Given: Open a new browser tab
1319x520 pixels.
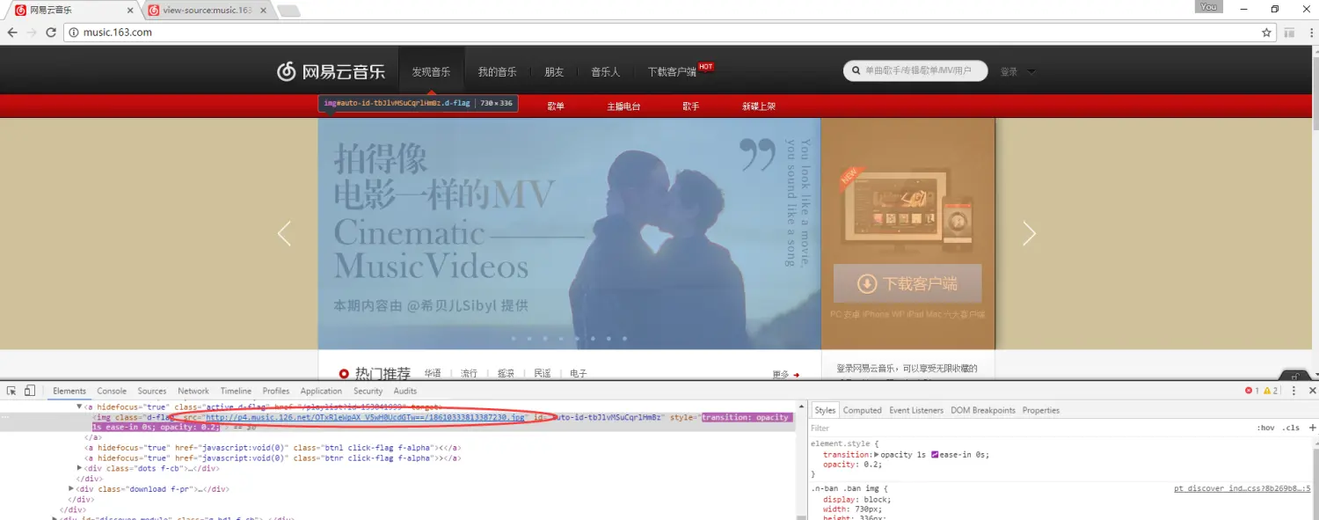Looking at the screenshot, I should pos(288,11).
